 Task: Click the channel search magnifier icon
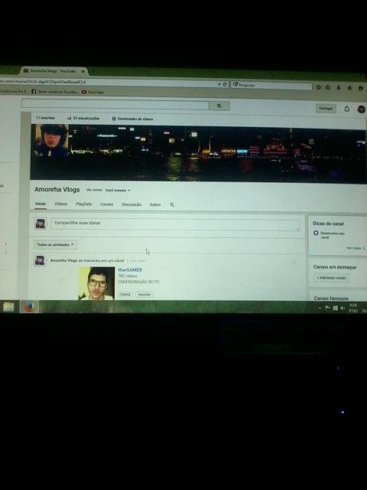[172, 205]
